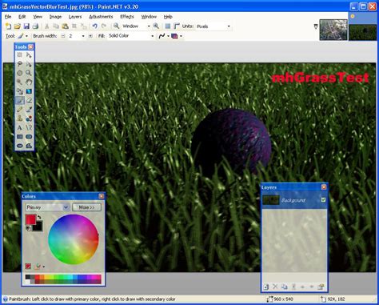Select the Move Selection tool
This screenshot has height=305, width=379.
[29, 64]
